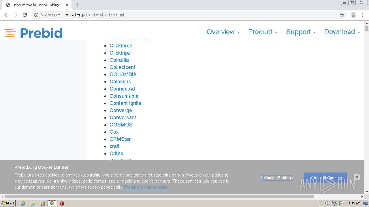The image size is (369, 207).
Task: Expand the Support dropdown menu
Action: point(301,32)
